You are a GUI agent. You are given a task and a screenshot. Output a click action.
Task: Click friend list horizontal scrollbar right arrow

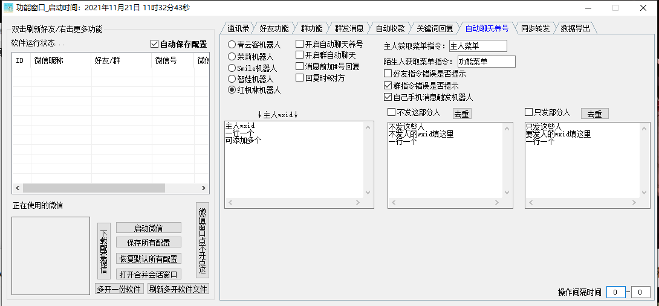click(x=203, y=188)
